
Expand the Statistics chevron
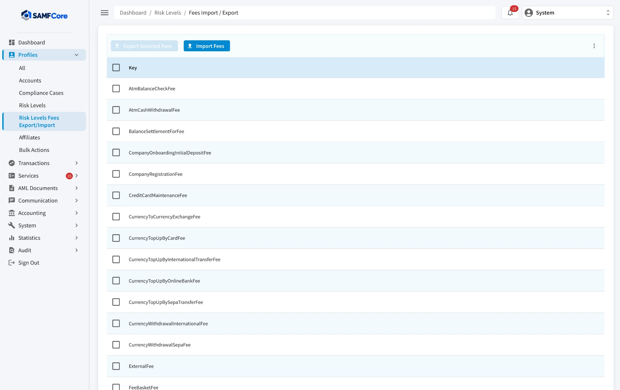(77, 238)
